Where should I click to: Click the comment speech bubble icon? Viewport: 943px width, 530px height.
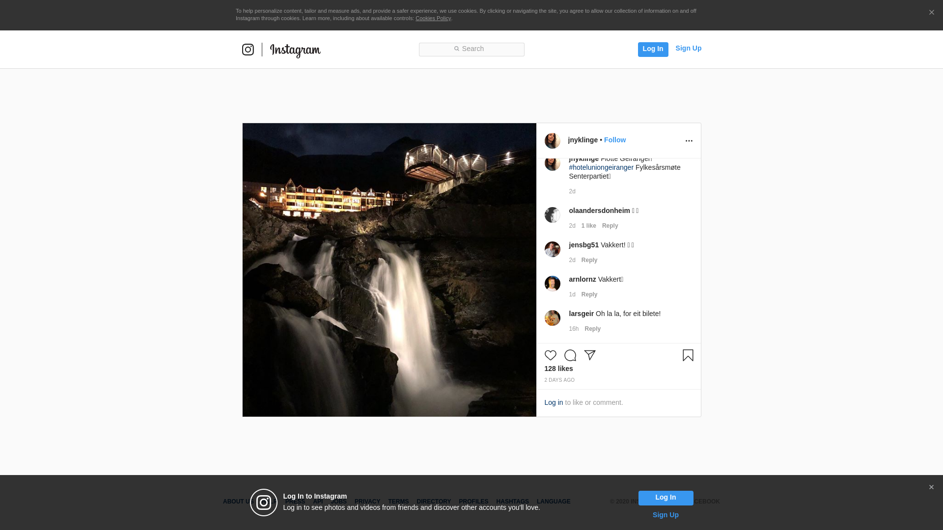pyautogui.click(x=570, y=355)
